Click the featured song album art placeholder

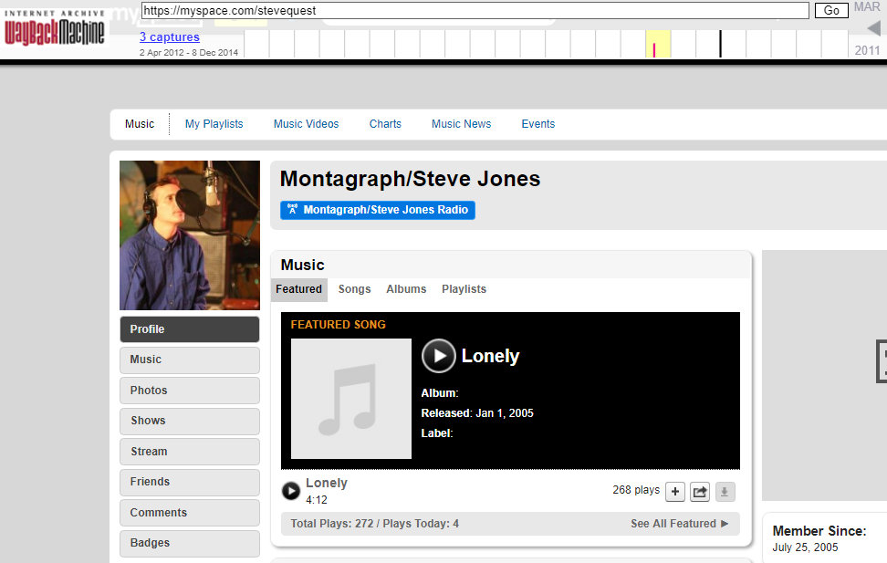(350, 399)
